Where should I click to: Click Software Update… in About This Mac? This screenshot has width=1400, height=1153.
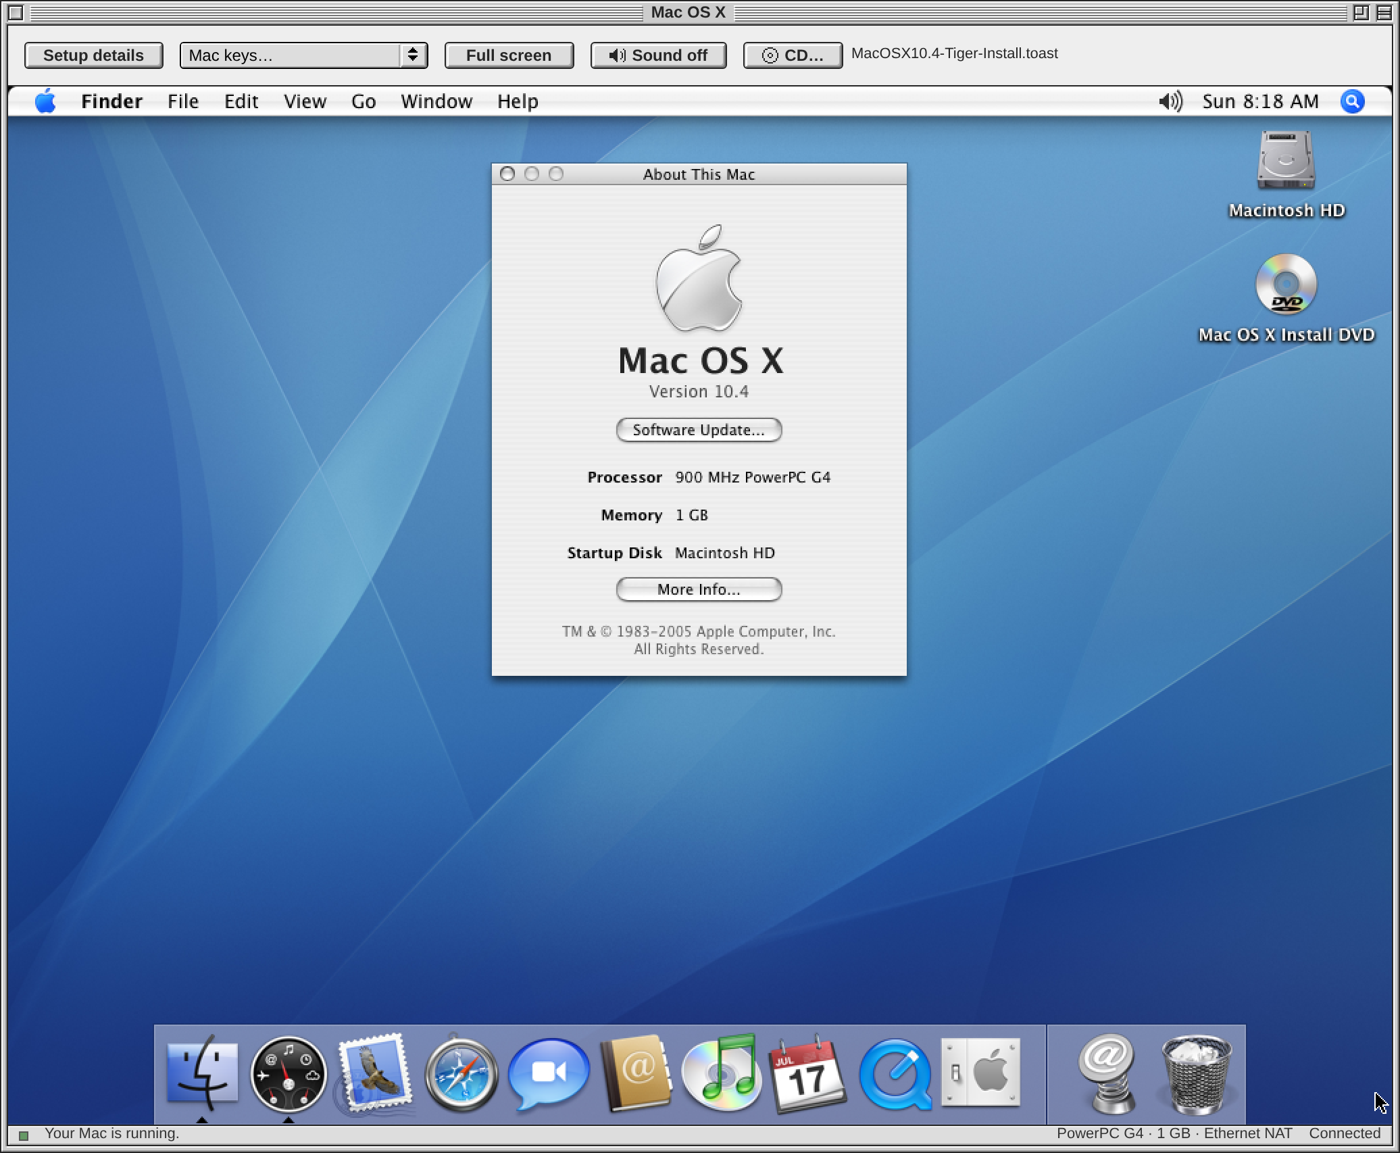(699, 430)
